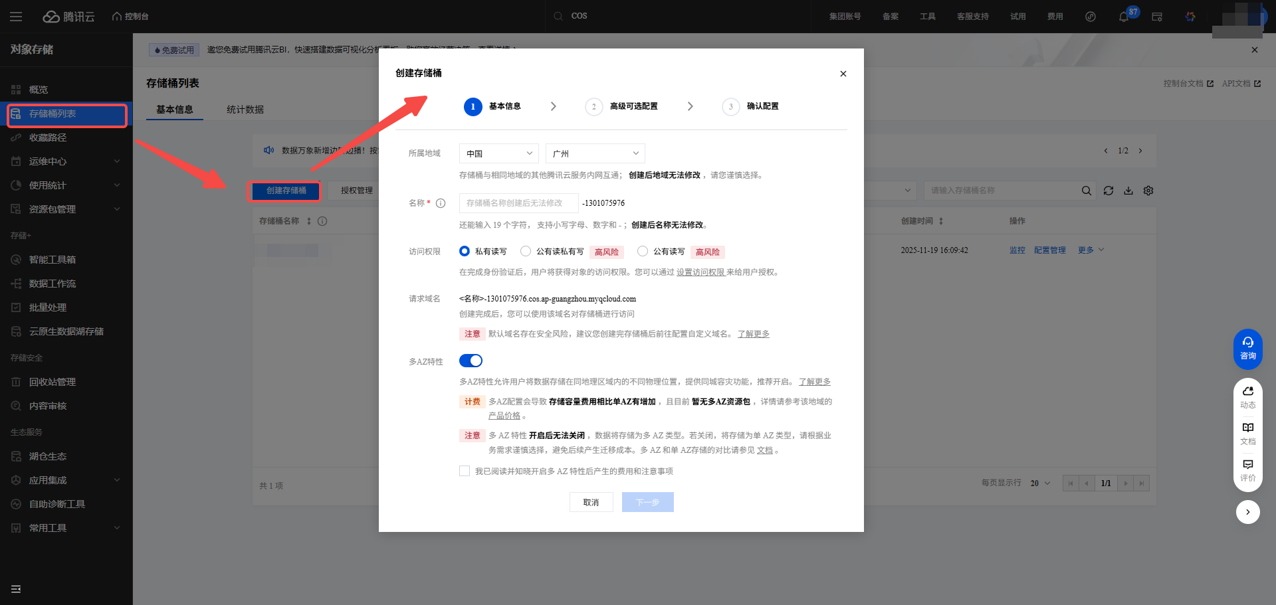Screen dimensions: 1276x605
Task: Check the 多AZ费用 acknowledgement checkbox
Action: click(465, 470)
